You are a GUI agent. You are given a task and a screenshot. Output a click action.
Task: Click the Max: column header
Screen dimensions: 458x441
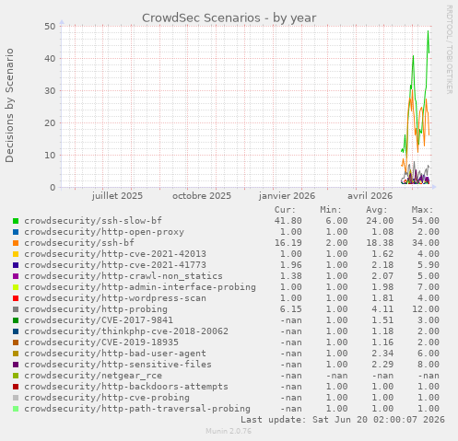[x=422, y=210]
